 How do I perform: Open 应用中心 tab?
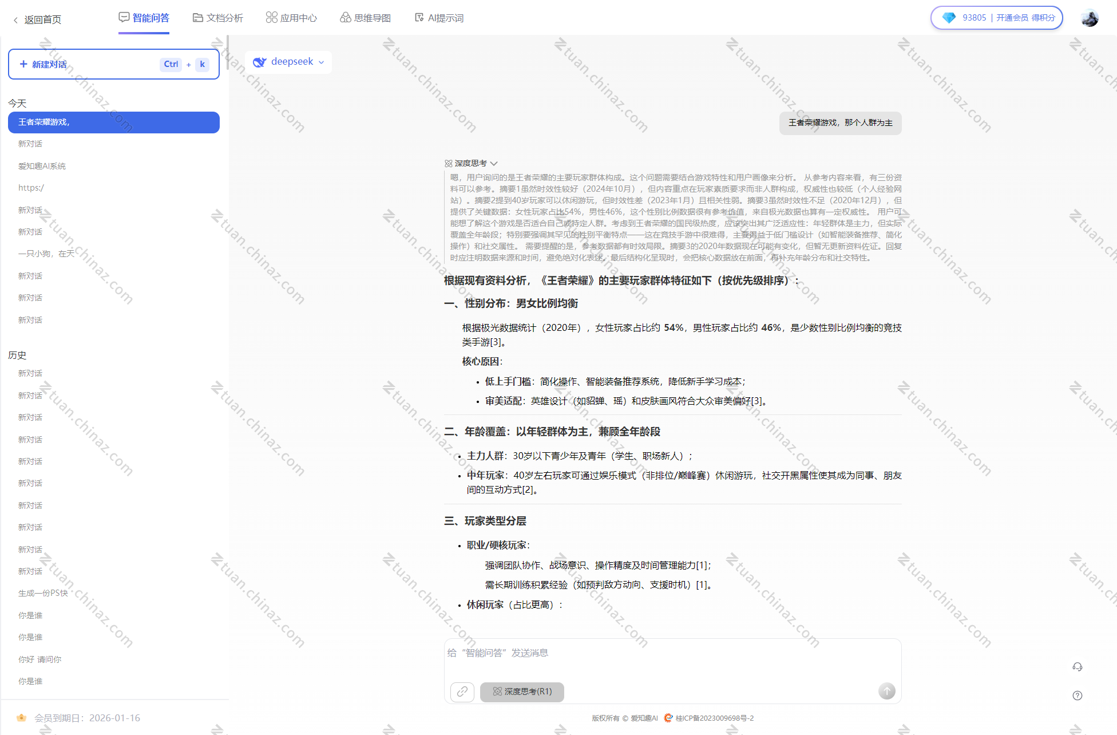[x=291, y=18]
